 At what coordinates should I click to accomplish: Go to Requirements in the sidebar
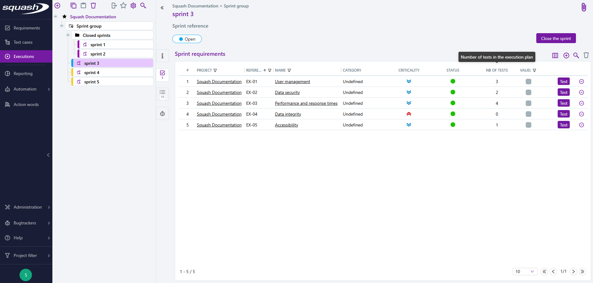[x=27, y=28]
